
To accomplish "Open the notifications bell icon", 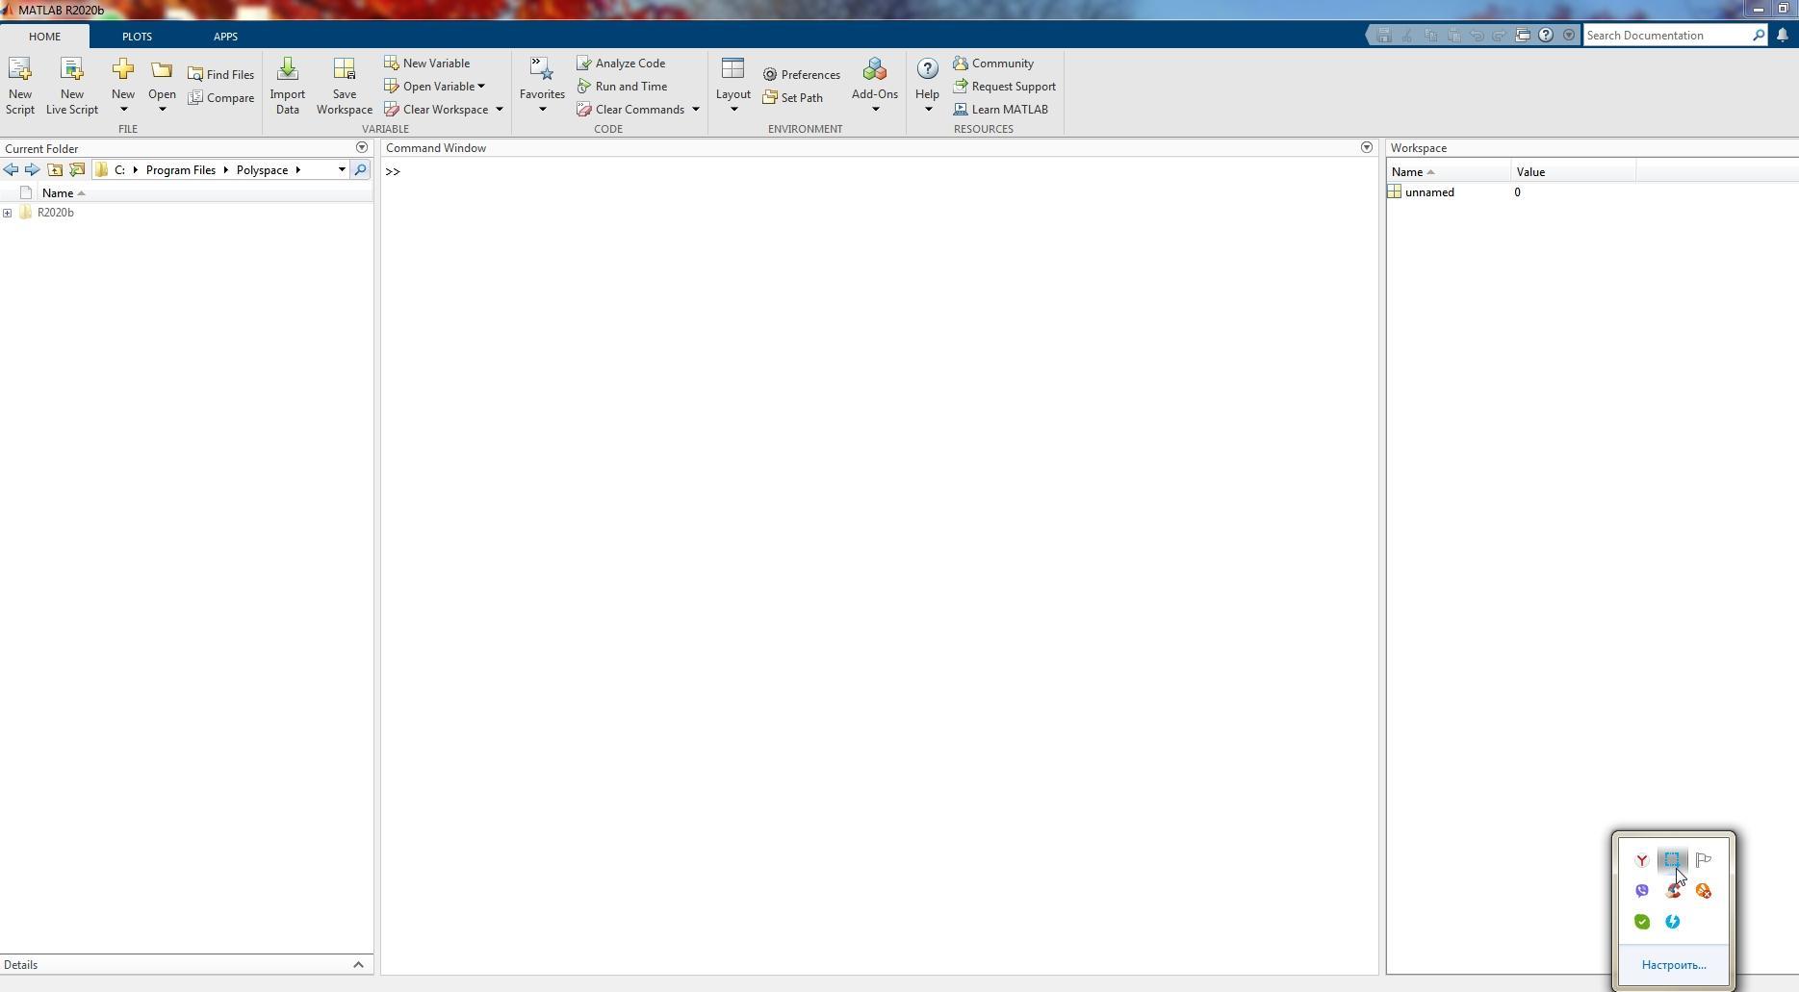I will 1783,36.
